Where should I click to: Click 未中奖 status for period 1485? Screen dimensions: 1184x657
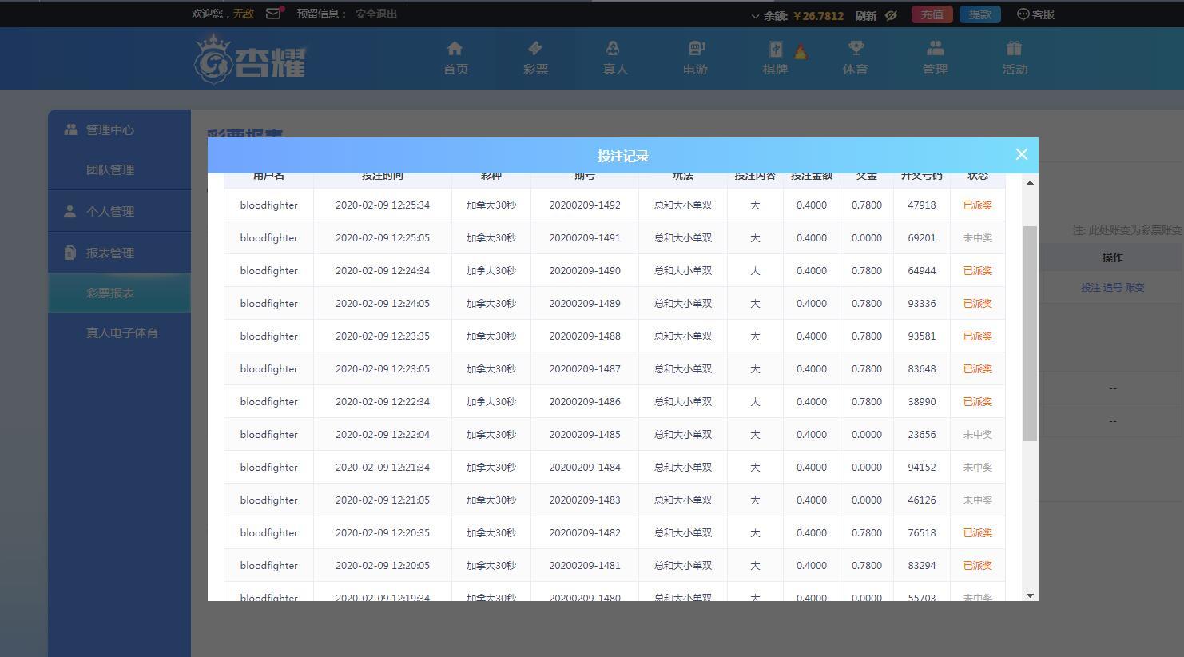978,435
